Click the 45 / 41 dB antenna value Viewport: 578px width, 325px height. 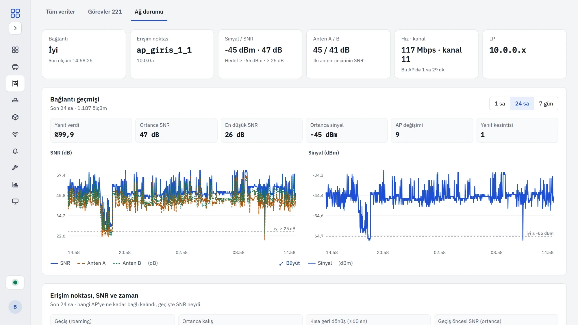point(331,50)
